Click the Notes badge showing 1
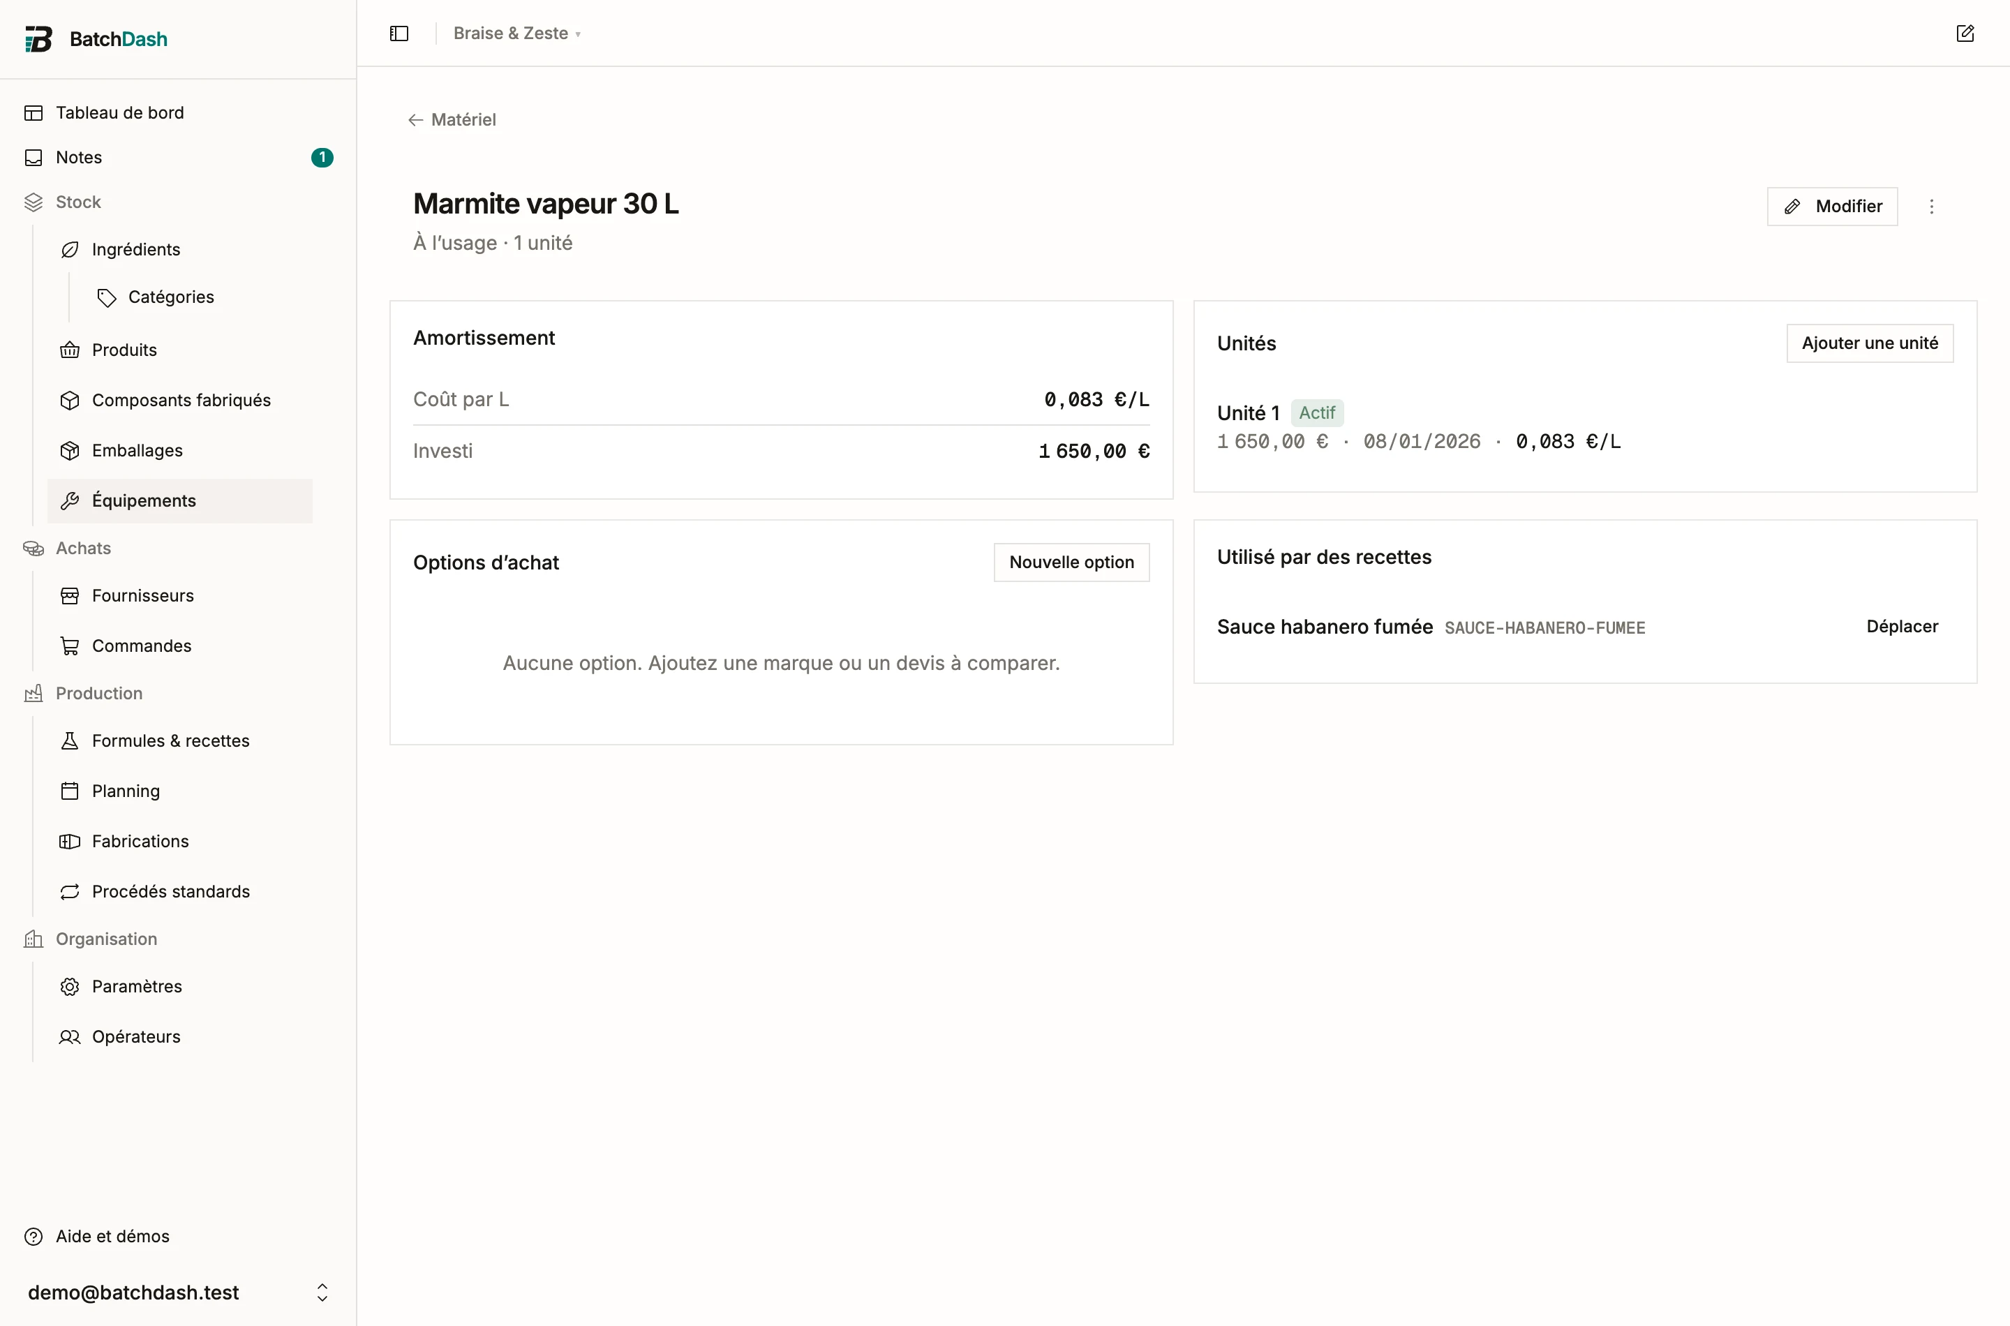2010x1326 pixels. coord(322,157)
